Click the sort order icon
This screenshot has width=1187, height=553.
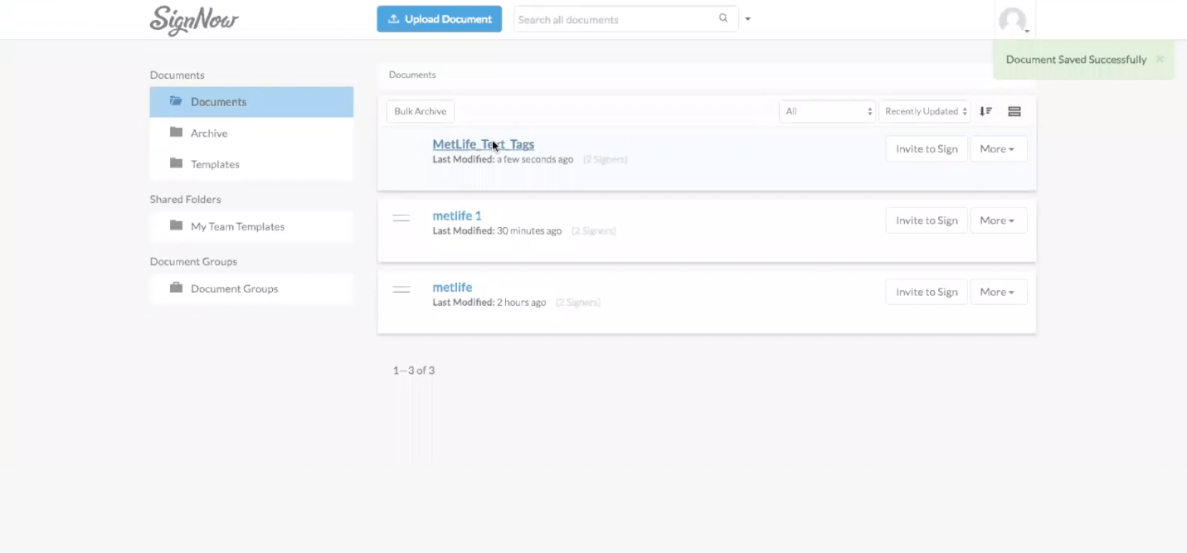pos(985,111)
